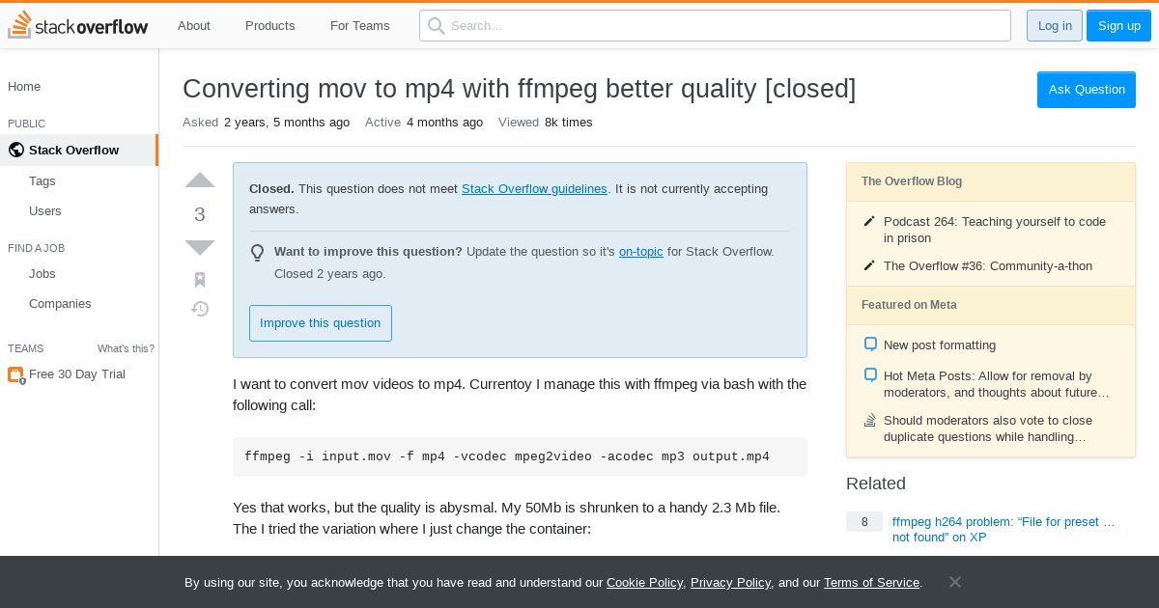Click the Log in button
The height and width of the screenshot is (608, 1159).
coord(1055,26)
